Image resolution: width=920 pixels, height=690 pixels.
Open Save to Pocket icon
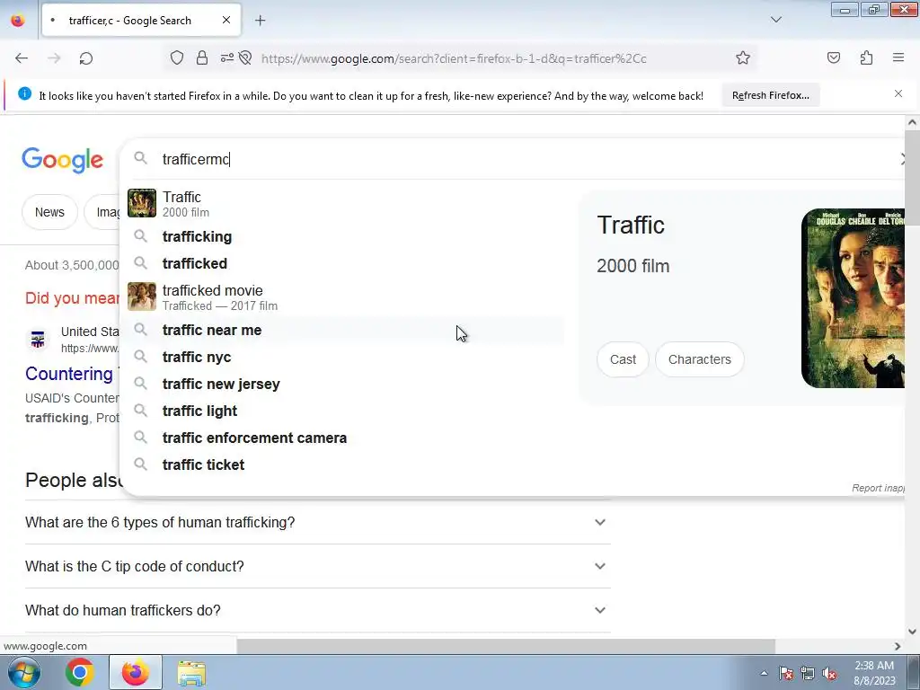833,57
